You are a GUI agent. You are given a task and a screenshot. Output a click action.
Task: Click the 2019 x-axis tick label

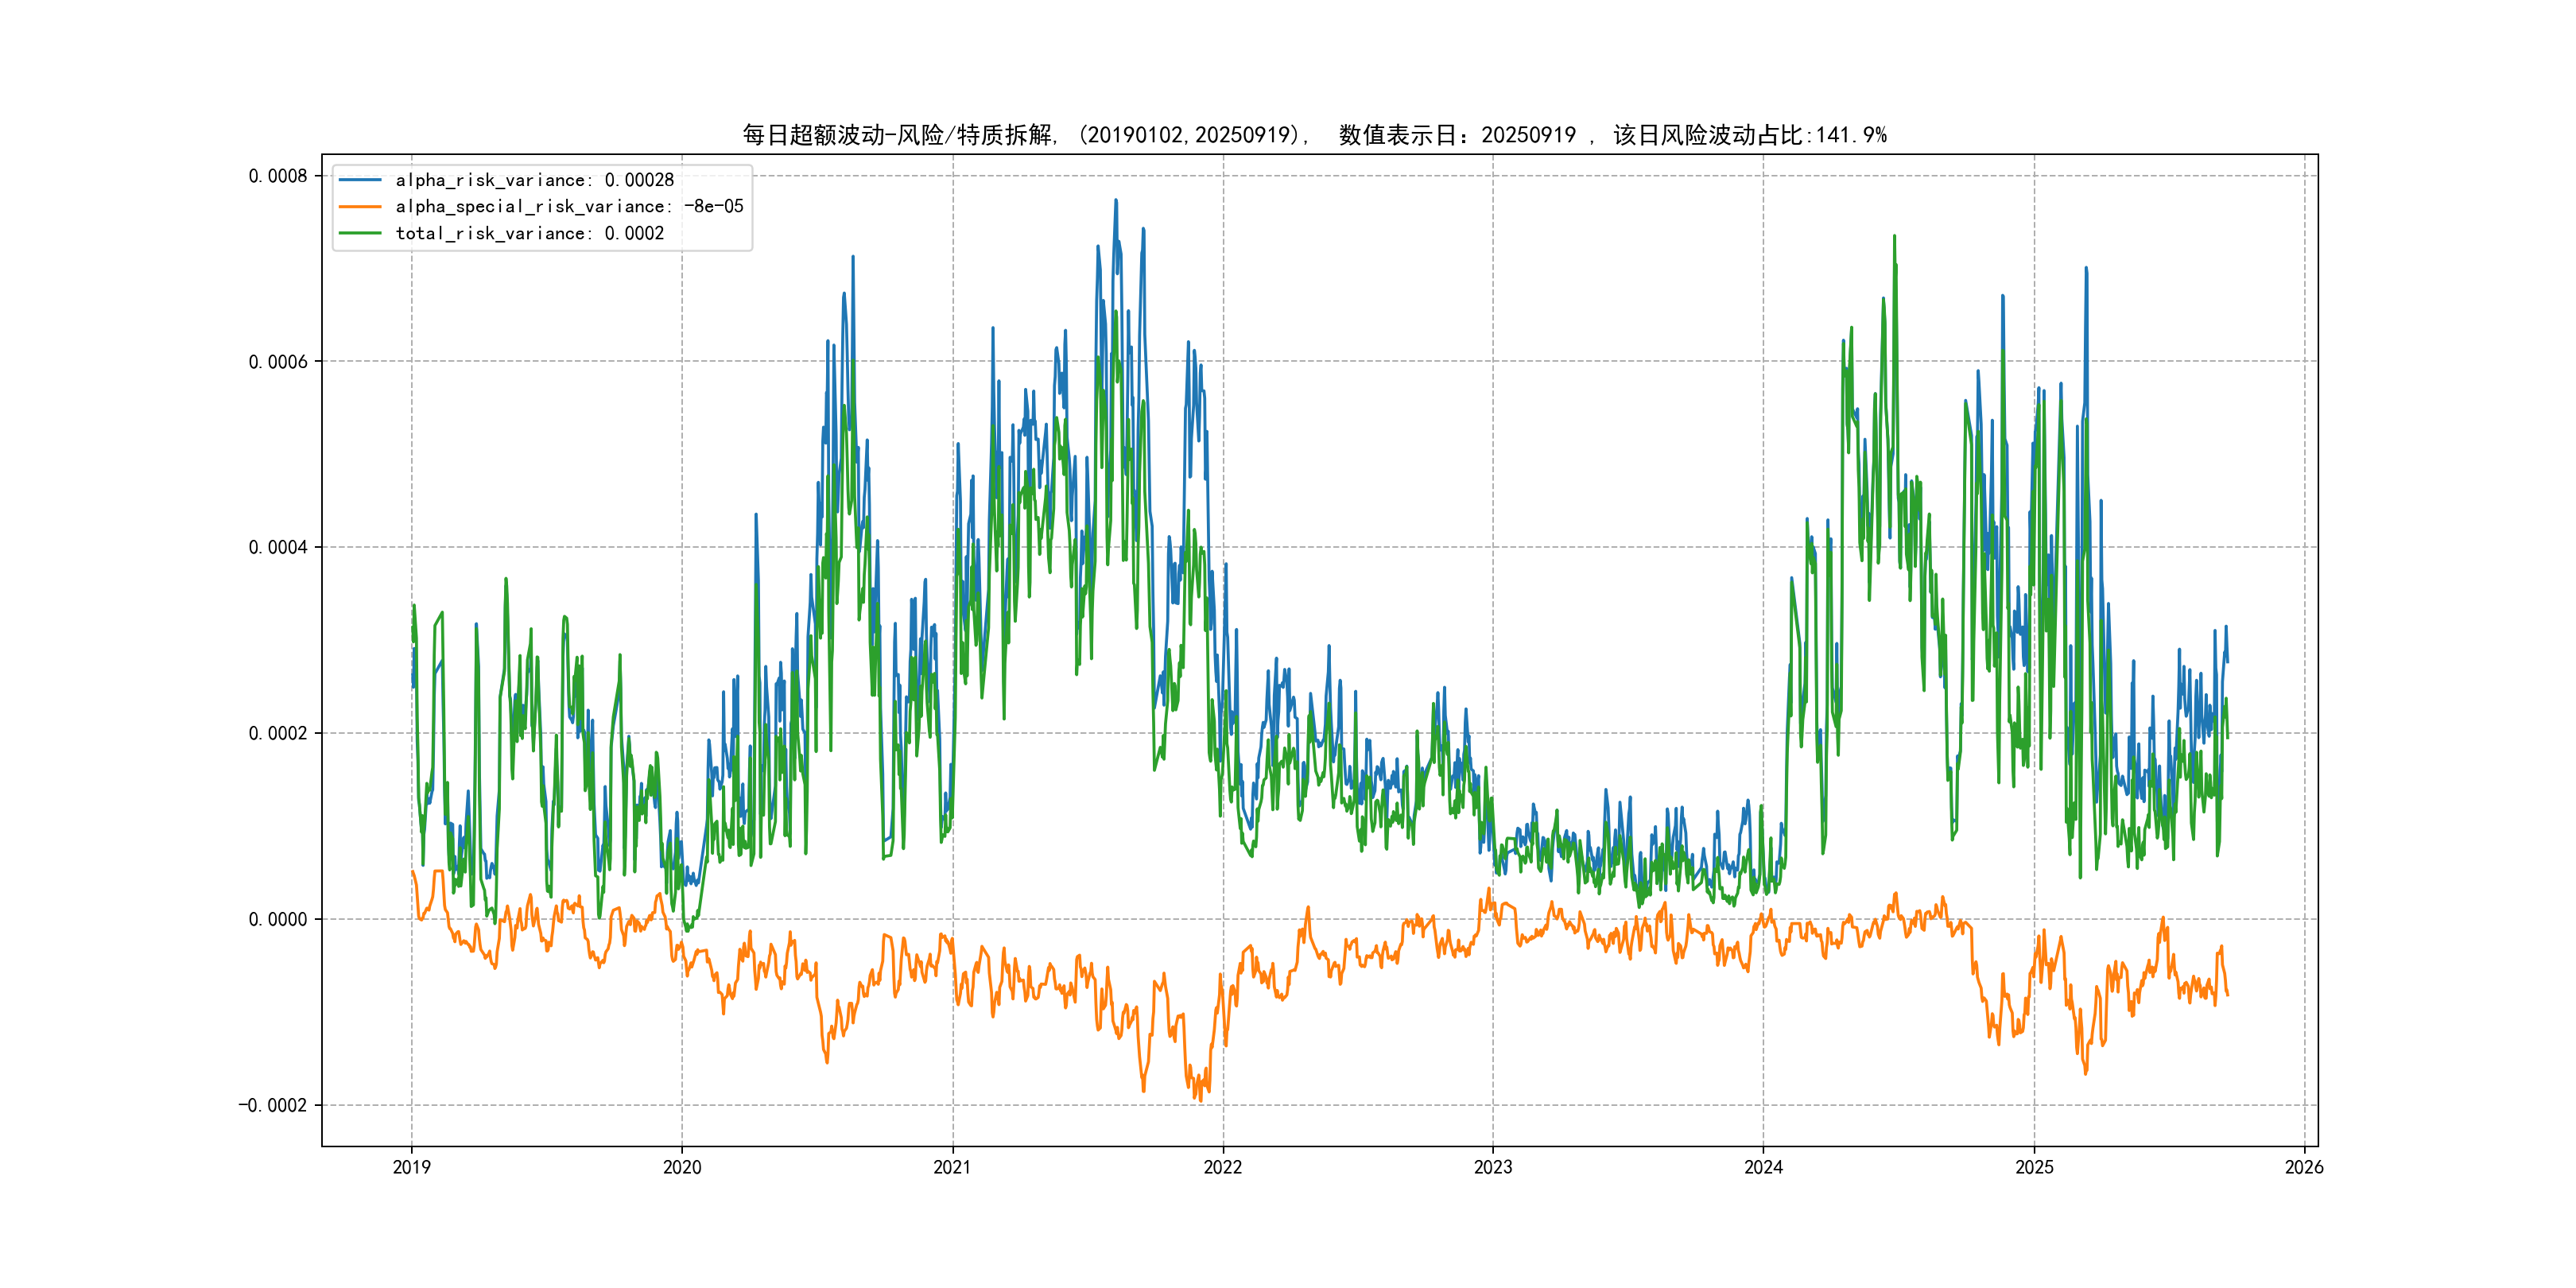pos(412,1167)
